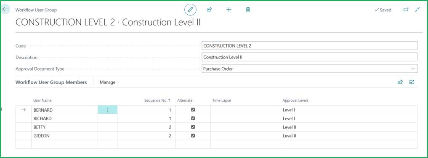Open the share icon in header toolbar

[x=209, y=10]
